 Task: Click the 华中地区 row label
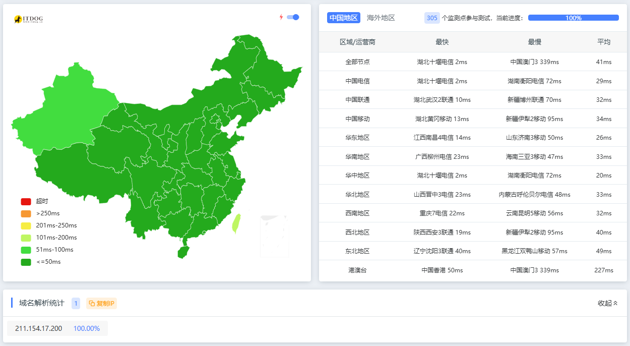click(x=357, y=175)
